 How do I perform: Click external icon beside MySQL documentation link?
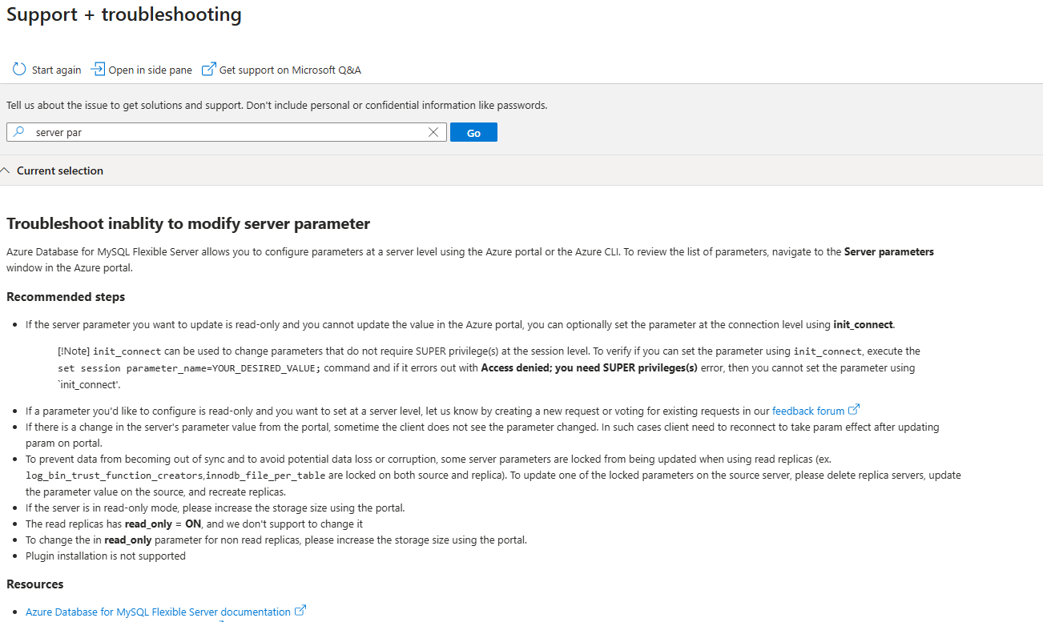click(300, 611)
